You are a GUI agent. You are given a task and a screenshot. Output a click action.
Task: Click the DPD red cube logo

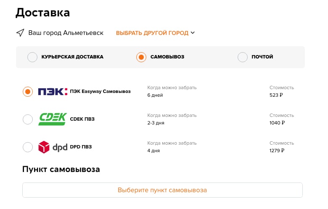point(44,147)
